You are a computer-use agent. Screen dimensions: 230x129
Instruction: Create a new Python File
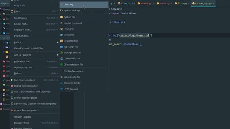point(84,17)
